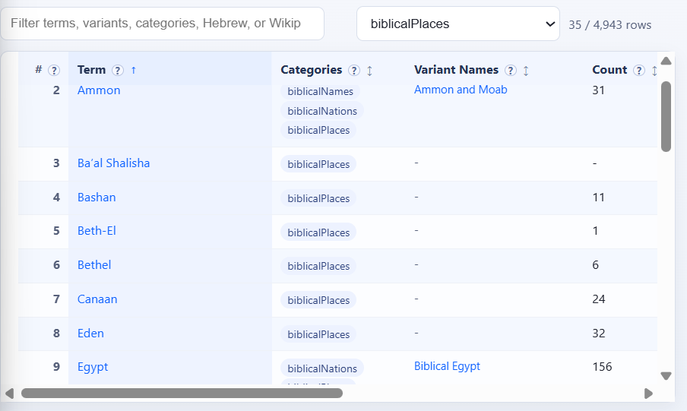Image resolution: width=687 pixels, height=411 pixels.
Task: Click biblicalPlaces tag in Ba'al Shalisha row
Action: pyautogui.click(x=318, y=164)
